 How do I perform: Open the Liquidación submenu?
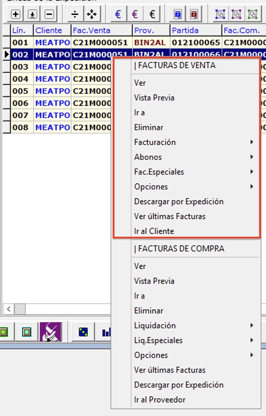coord(155,326)
